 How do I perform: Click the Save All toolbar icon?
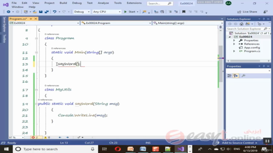[46, 11]
